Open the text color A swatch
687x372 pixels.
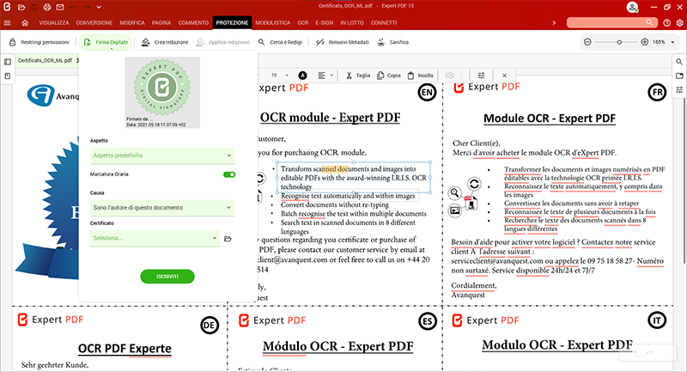(x=303, y=76)
